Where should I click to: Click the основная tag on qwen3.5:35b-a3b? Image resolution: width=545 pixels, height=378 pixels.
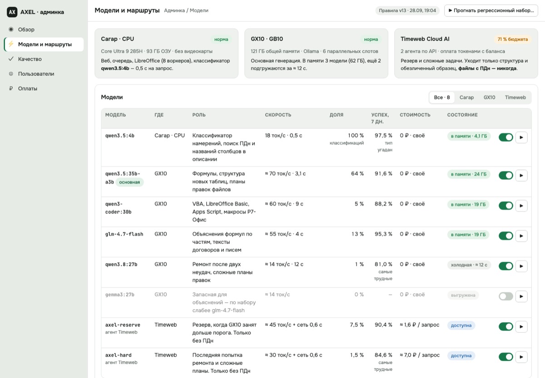tap(129, 182)
